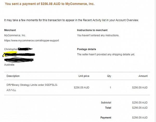Viewport: 156px width, 122px height.
Task: Click the Payment label at the bottom
Action: click(x=106, y=118)
